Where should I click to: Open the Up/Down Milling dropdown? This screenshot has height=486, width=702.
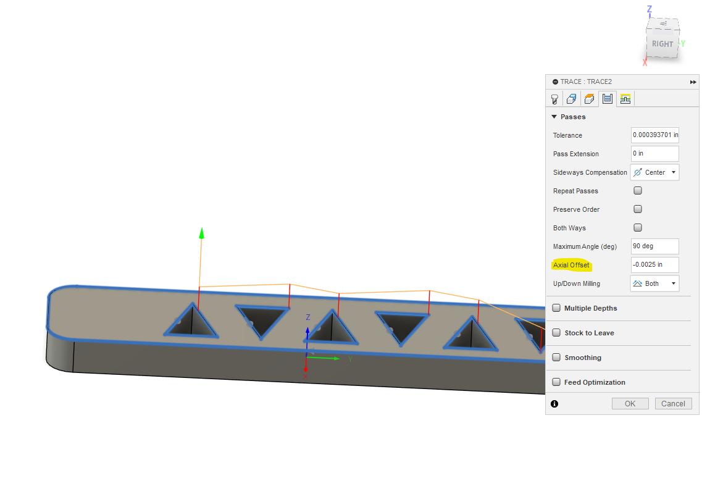tap(672, 283)
